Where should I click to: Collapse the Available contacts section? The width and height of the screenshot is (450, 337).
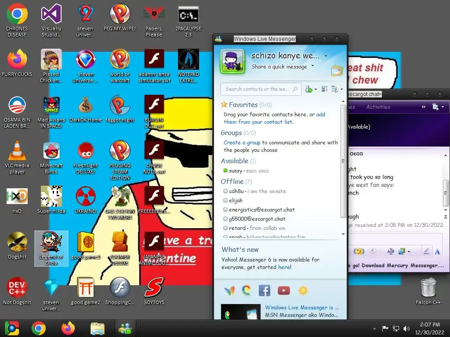(x=238, y=161)
